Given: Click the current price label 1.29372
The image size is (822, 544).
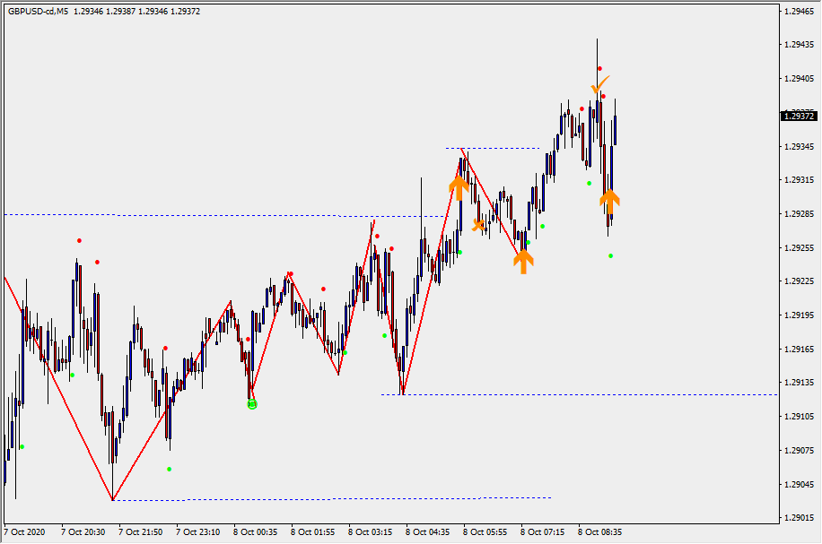Looking at the screenshot, I should click(x=799, y=116).
